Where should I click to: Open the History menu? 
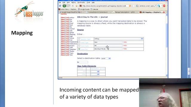(x=74, y=2)
